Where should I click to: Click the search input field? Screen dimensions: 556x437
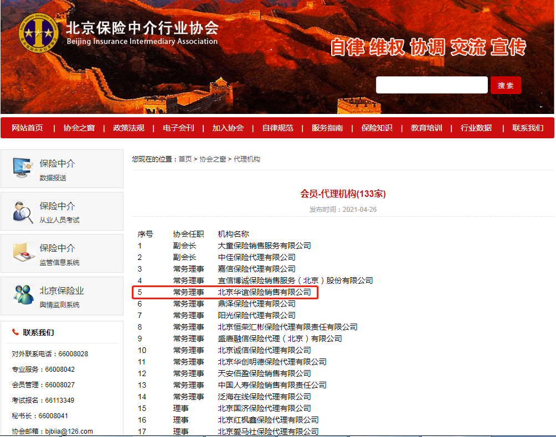point(431,85)
